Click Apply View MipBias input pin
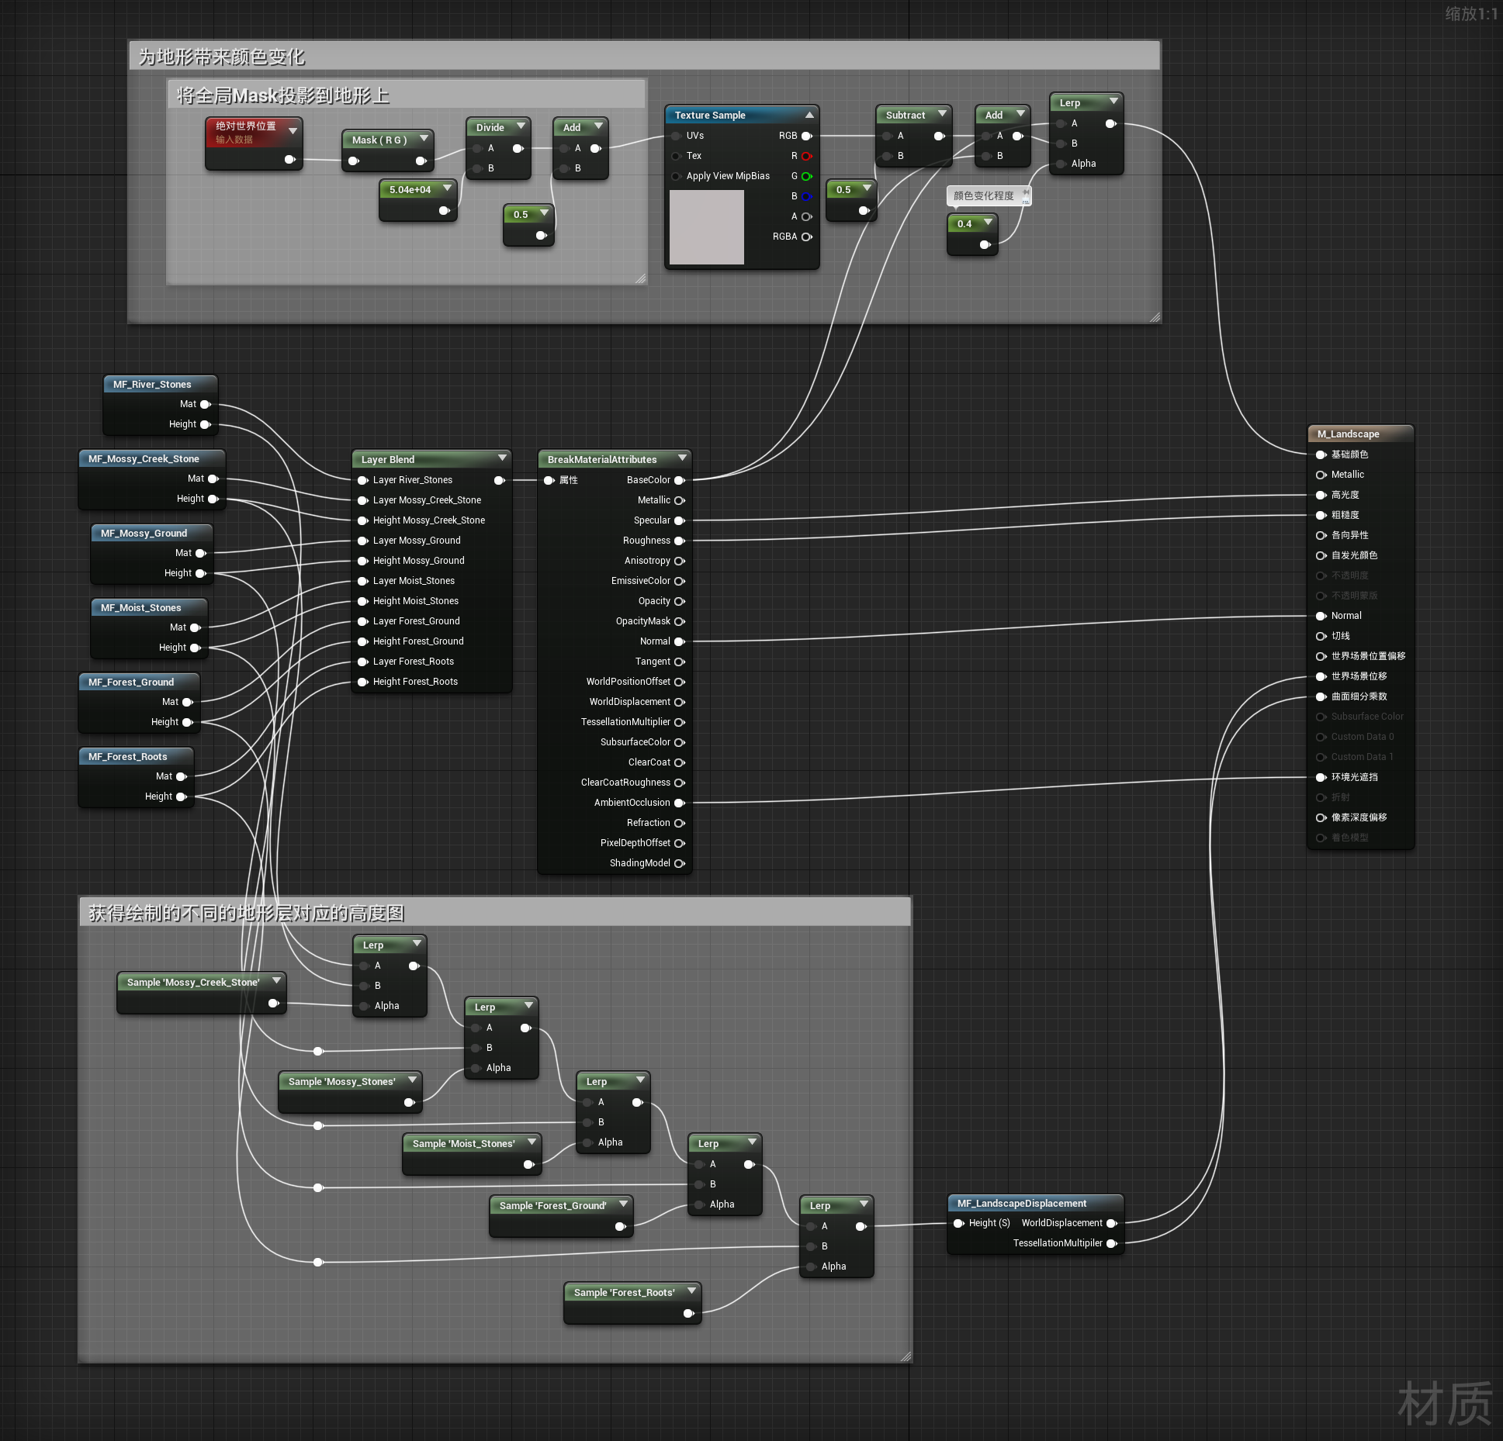 pyautogui.click(x=677, y=176)
